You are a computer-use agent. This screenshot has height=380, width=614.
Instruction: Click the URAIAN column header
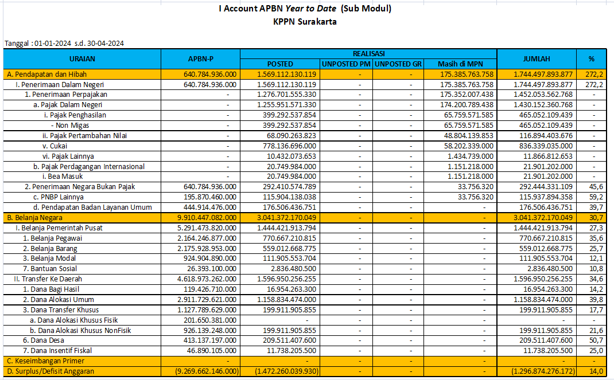[x=82, y=59]
